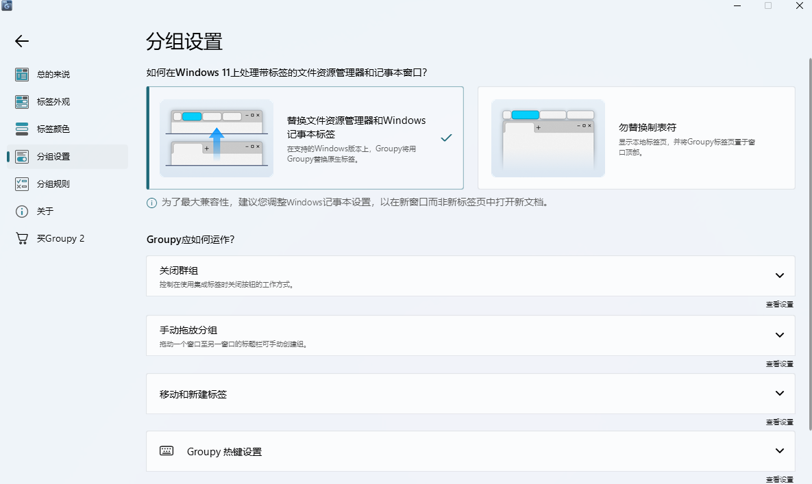The image size is (812, 484).
Task: Click the back arrow icon
Action: [x=22, y=41]
